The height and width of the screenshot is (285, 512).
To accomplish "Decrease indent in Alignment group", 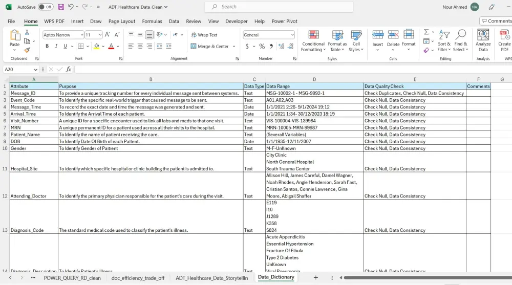I will 159,47.
